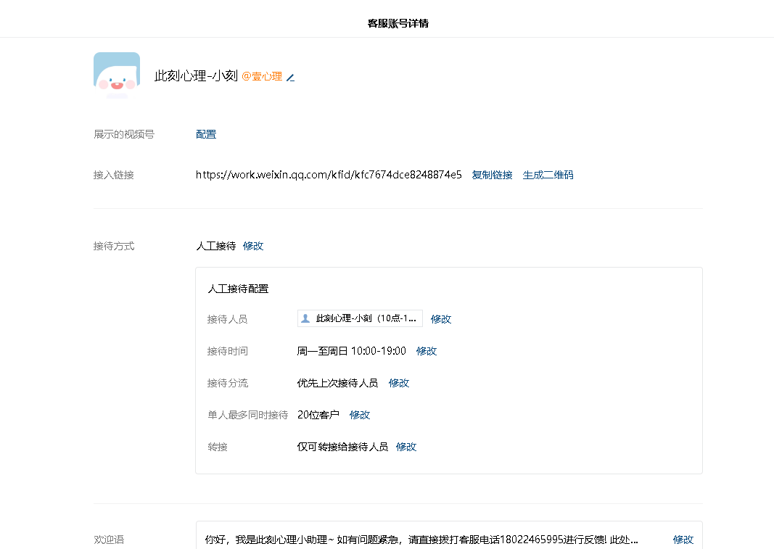The image size is (774, 549).
Task: Click 优先上次接待人员 value text
Action: pyautogui.click(x=337, y=383)
